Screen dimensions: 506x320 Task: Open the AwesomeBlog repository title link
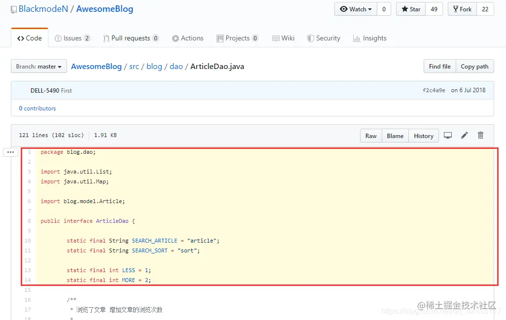tap(105, 9)
